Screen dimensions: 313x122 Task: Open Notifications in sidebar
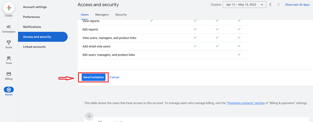(32, 27)
